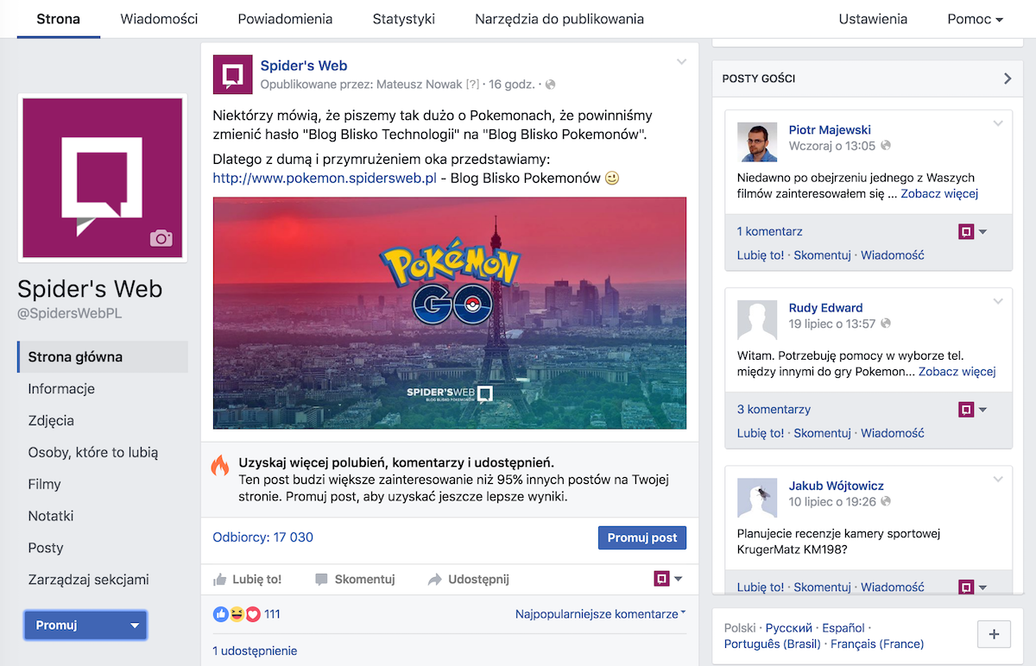This screenshot has width=1036, height=666.
Task: Open identity selector on Rudy Edward's post
Action: 973,409
